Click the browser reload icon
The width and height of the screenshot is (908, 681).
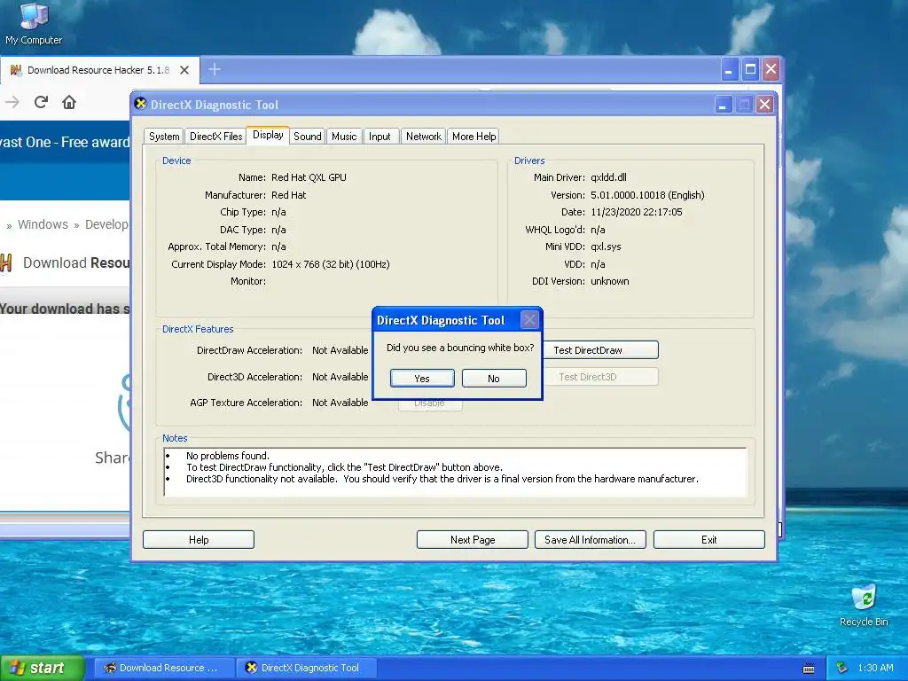[41, 103]
